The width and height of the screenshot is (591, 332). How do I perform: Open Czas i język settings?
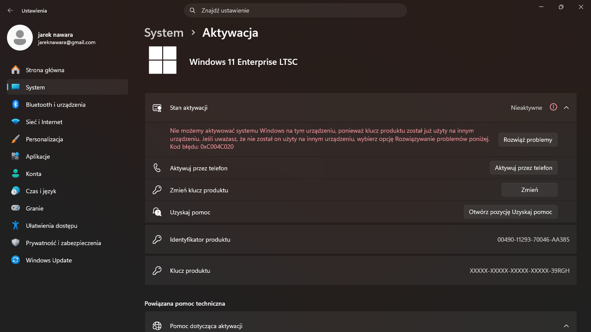pyautogui.click(x=67, y=191)
